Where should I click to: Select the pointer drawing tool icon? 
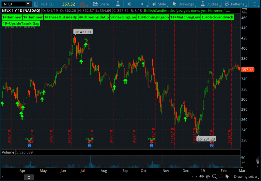click(227, 176)
